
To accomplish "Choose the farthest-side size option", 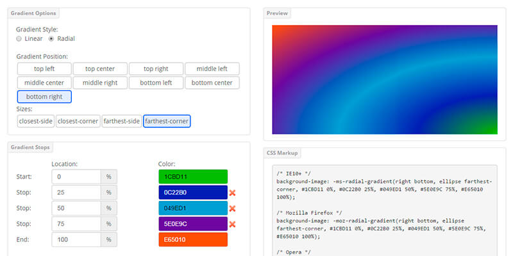I will click(122, 121).
